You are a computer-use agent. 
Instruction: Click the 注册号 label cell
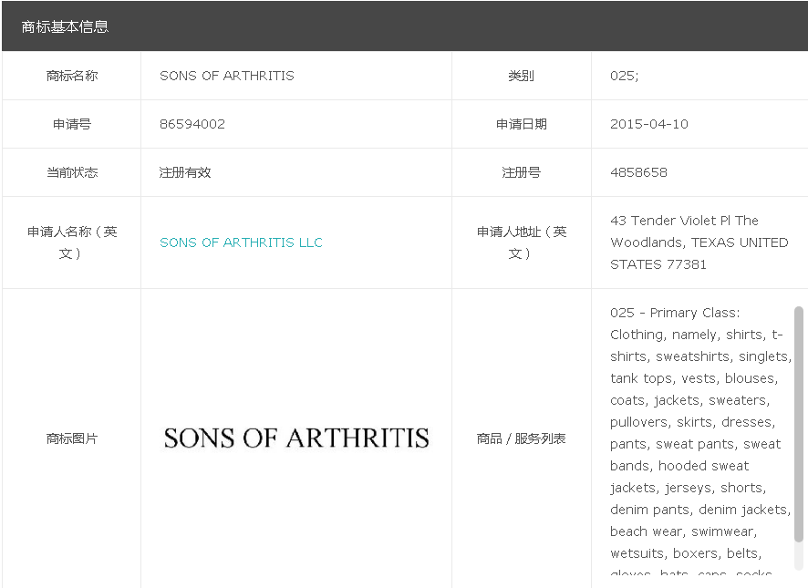(x=521, y=172)
